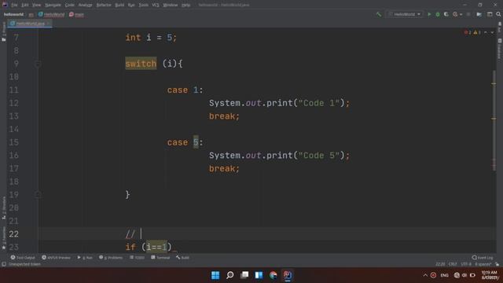Run HelloWorld with the green play button
The image size is (503, 283).
(429, 14)
